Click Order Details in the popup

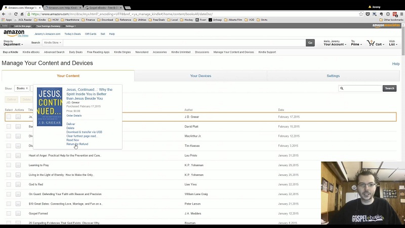pos(74,116)
